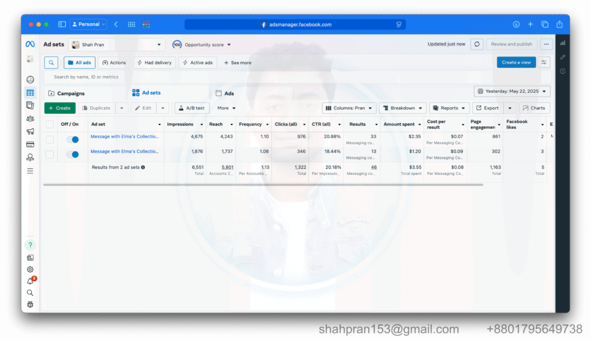Image resolution: width=591 pixels, height=341 pixels.
Task: Tick the select all ad sets checkbox
Action: point(50,125)
